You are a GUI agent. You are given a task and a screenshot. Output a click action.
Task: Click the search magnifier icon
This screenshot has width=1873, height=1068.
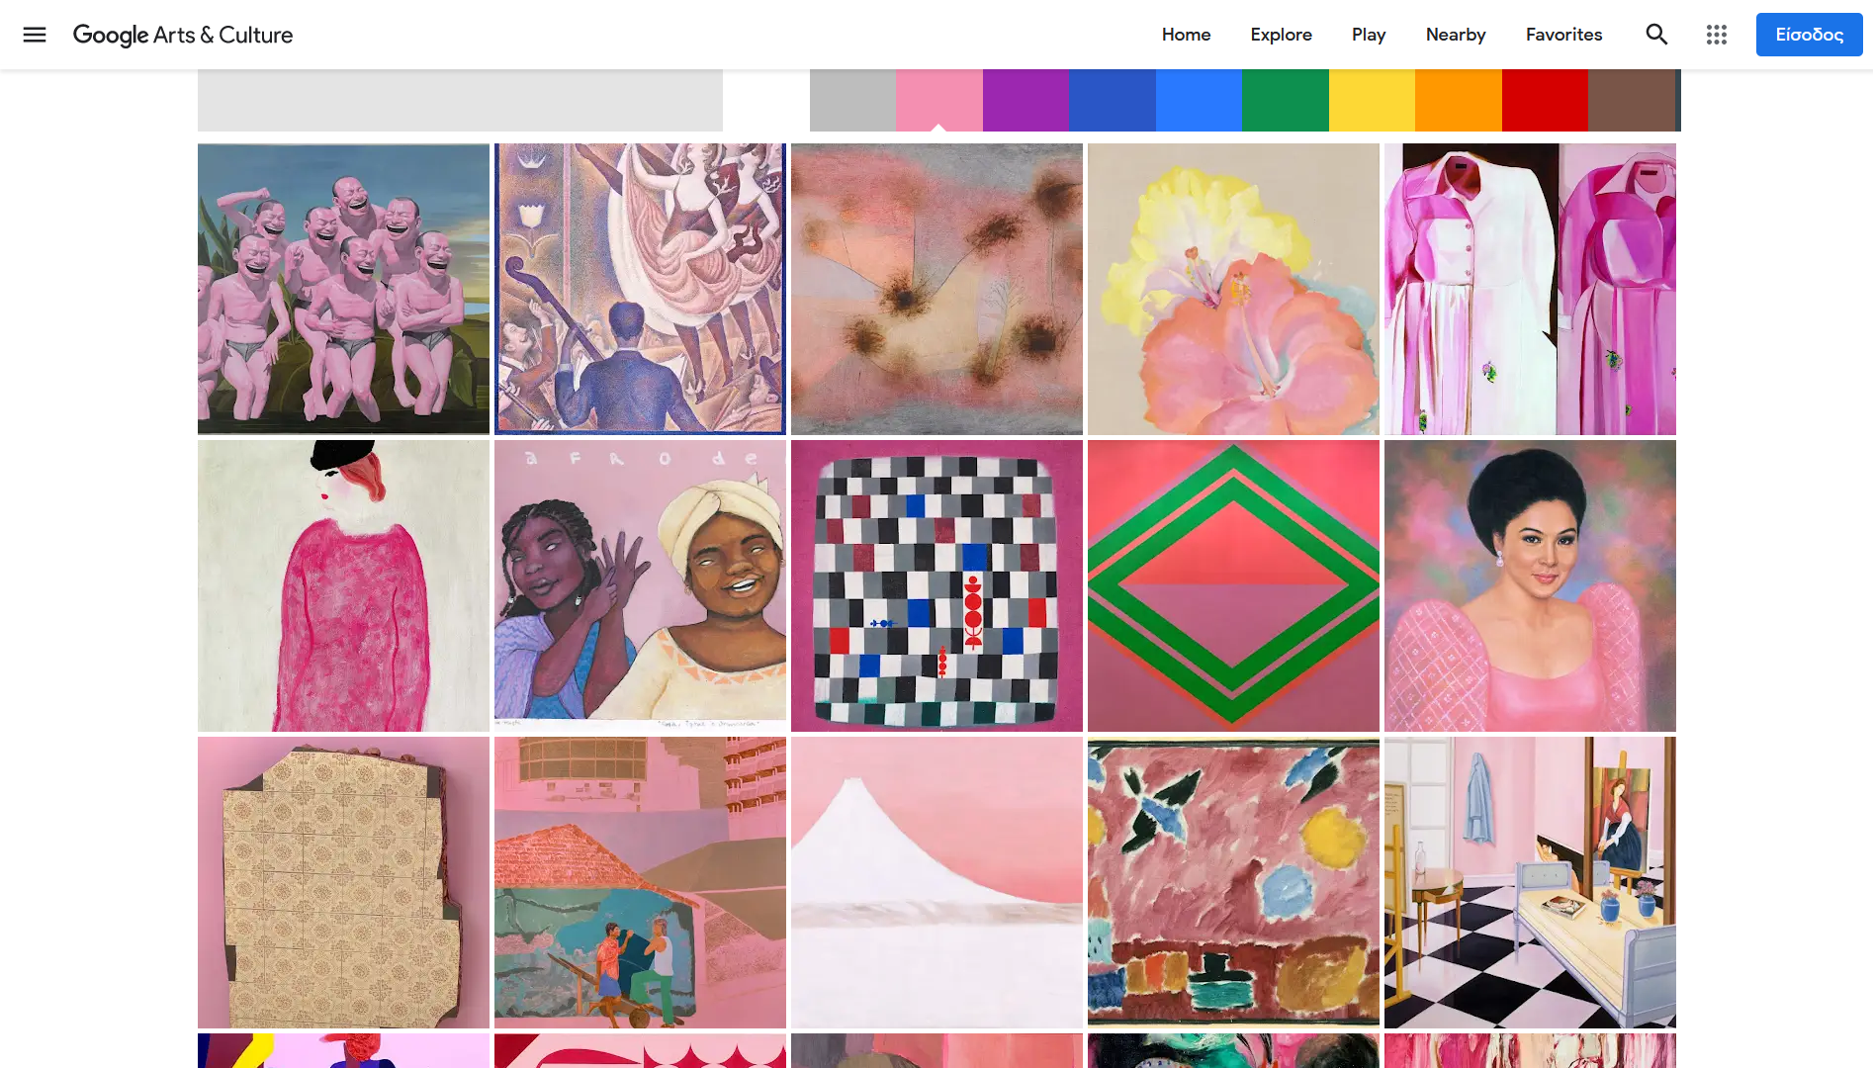coord(1656,35)
